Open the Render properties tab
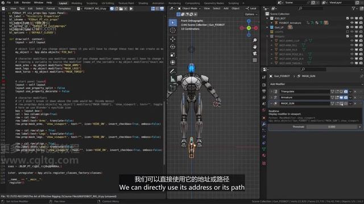 (264, 85)
